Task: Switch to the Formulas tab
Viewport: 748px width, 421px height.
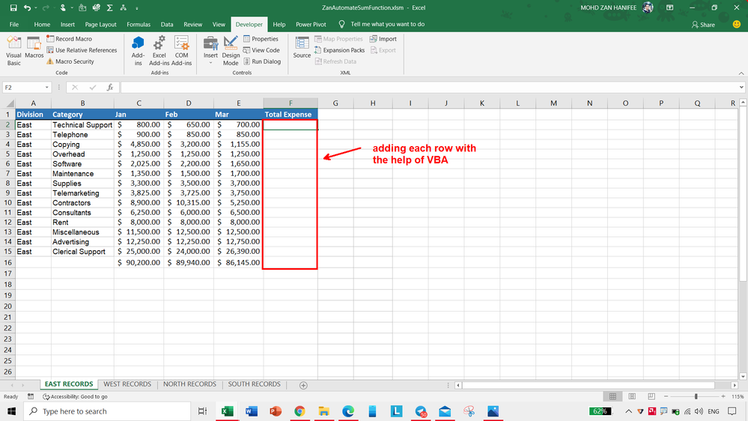Action: [x=139, y=24]
